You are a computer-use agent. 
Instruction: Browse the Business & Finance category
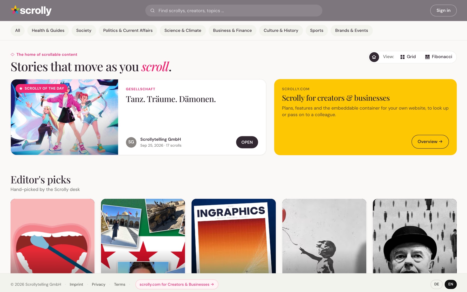click(x=232, y=30)
